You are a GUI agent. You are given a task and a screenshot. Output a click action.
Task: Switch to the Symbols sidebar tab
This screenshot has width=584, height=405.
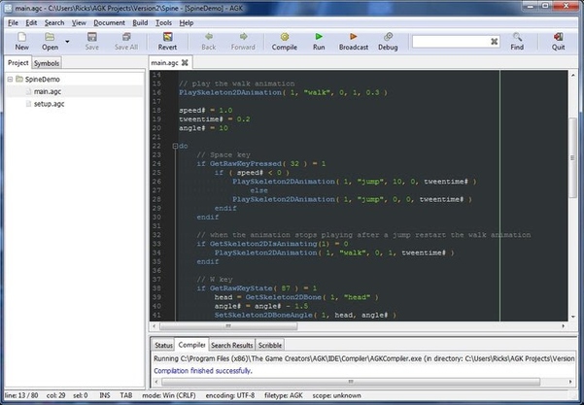tap(47, 63)
